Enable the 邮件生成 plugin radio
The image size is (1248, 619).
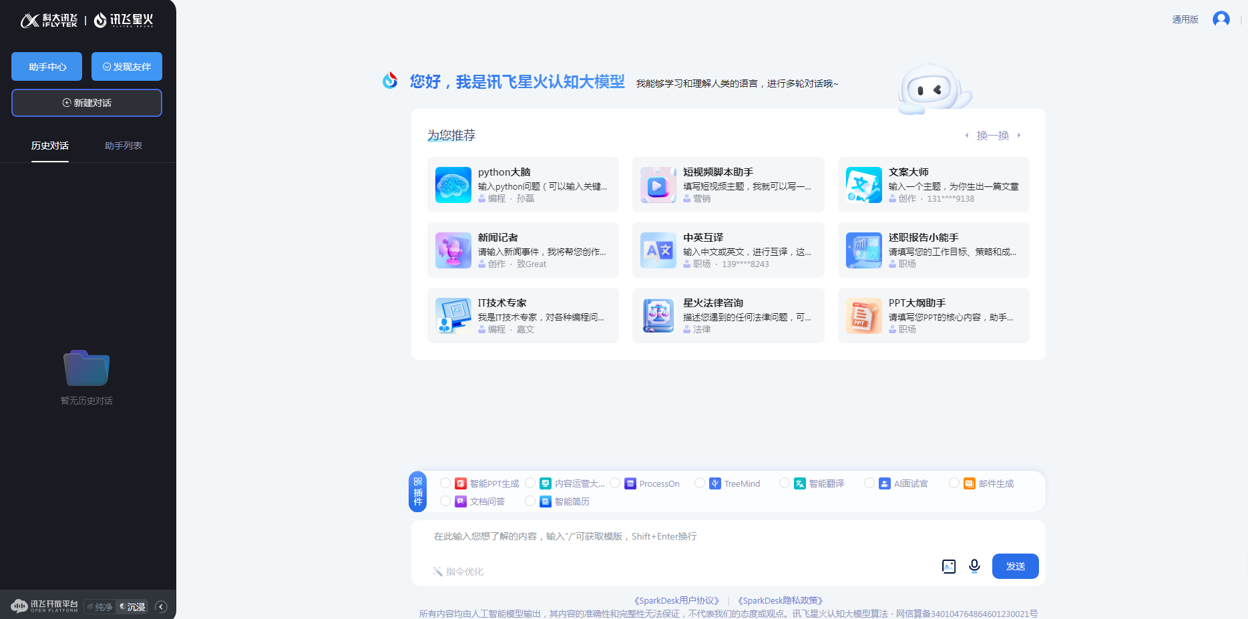954,483
